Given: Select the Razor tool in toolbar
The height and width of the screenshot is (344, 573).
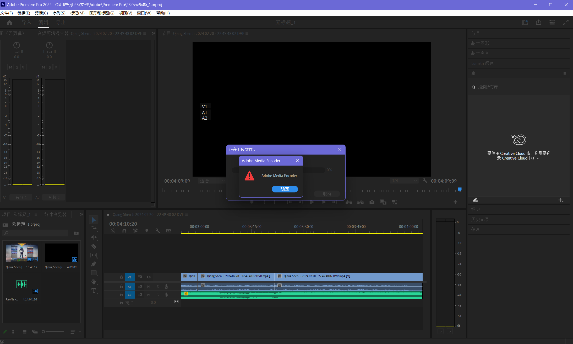Looking at the screenshot, I should 94,246.
